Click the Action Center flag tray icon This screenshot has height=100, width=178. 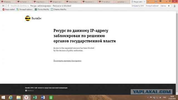151,97
